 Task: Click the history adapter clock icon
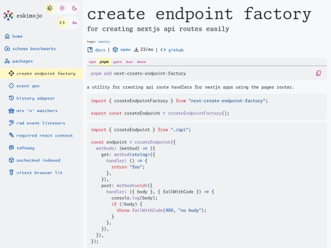11,98
